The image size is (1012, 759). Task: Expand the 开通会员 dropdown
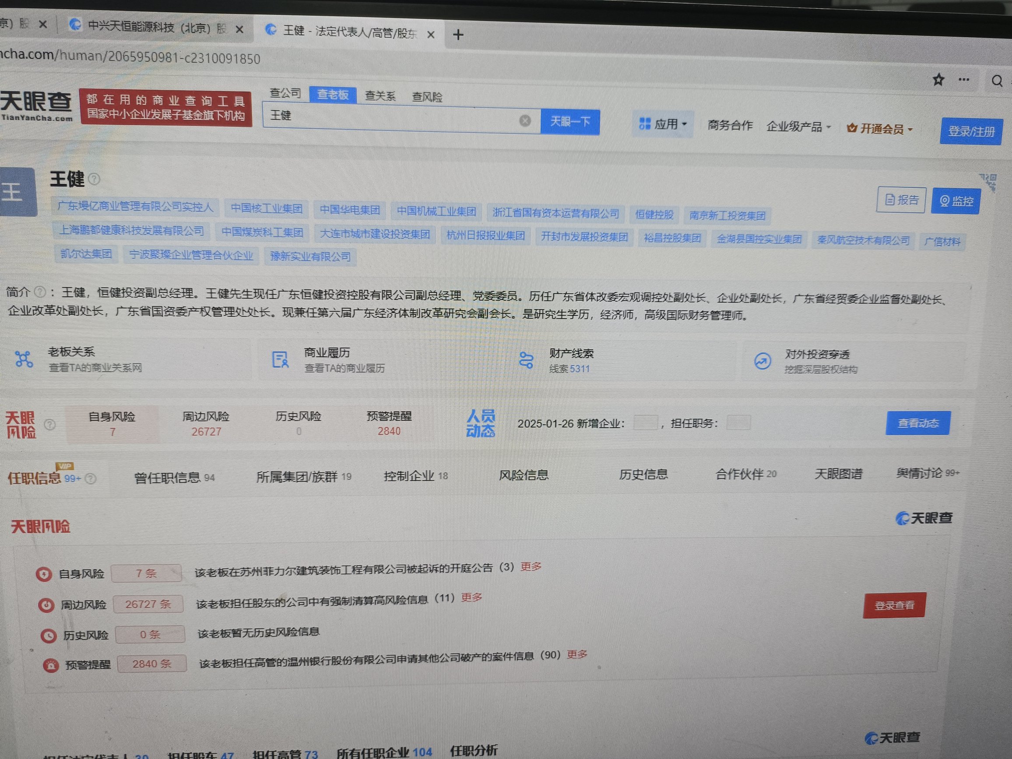pos(879,129)
